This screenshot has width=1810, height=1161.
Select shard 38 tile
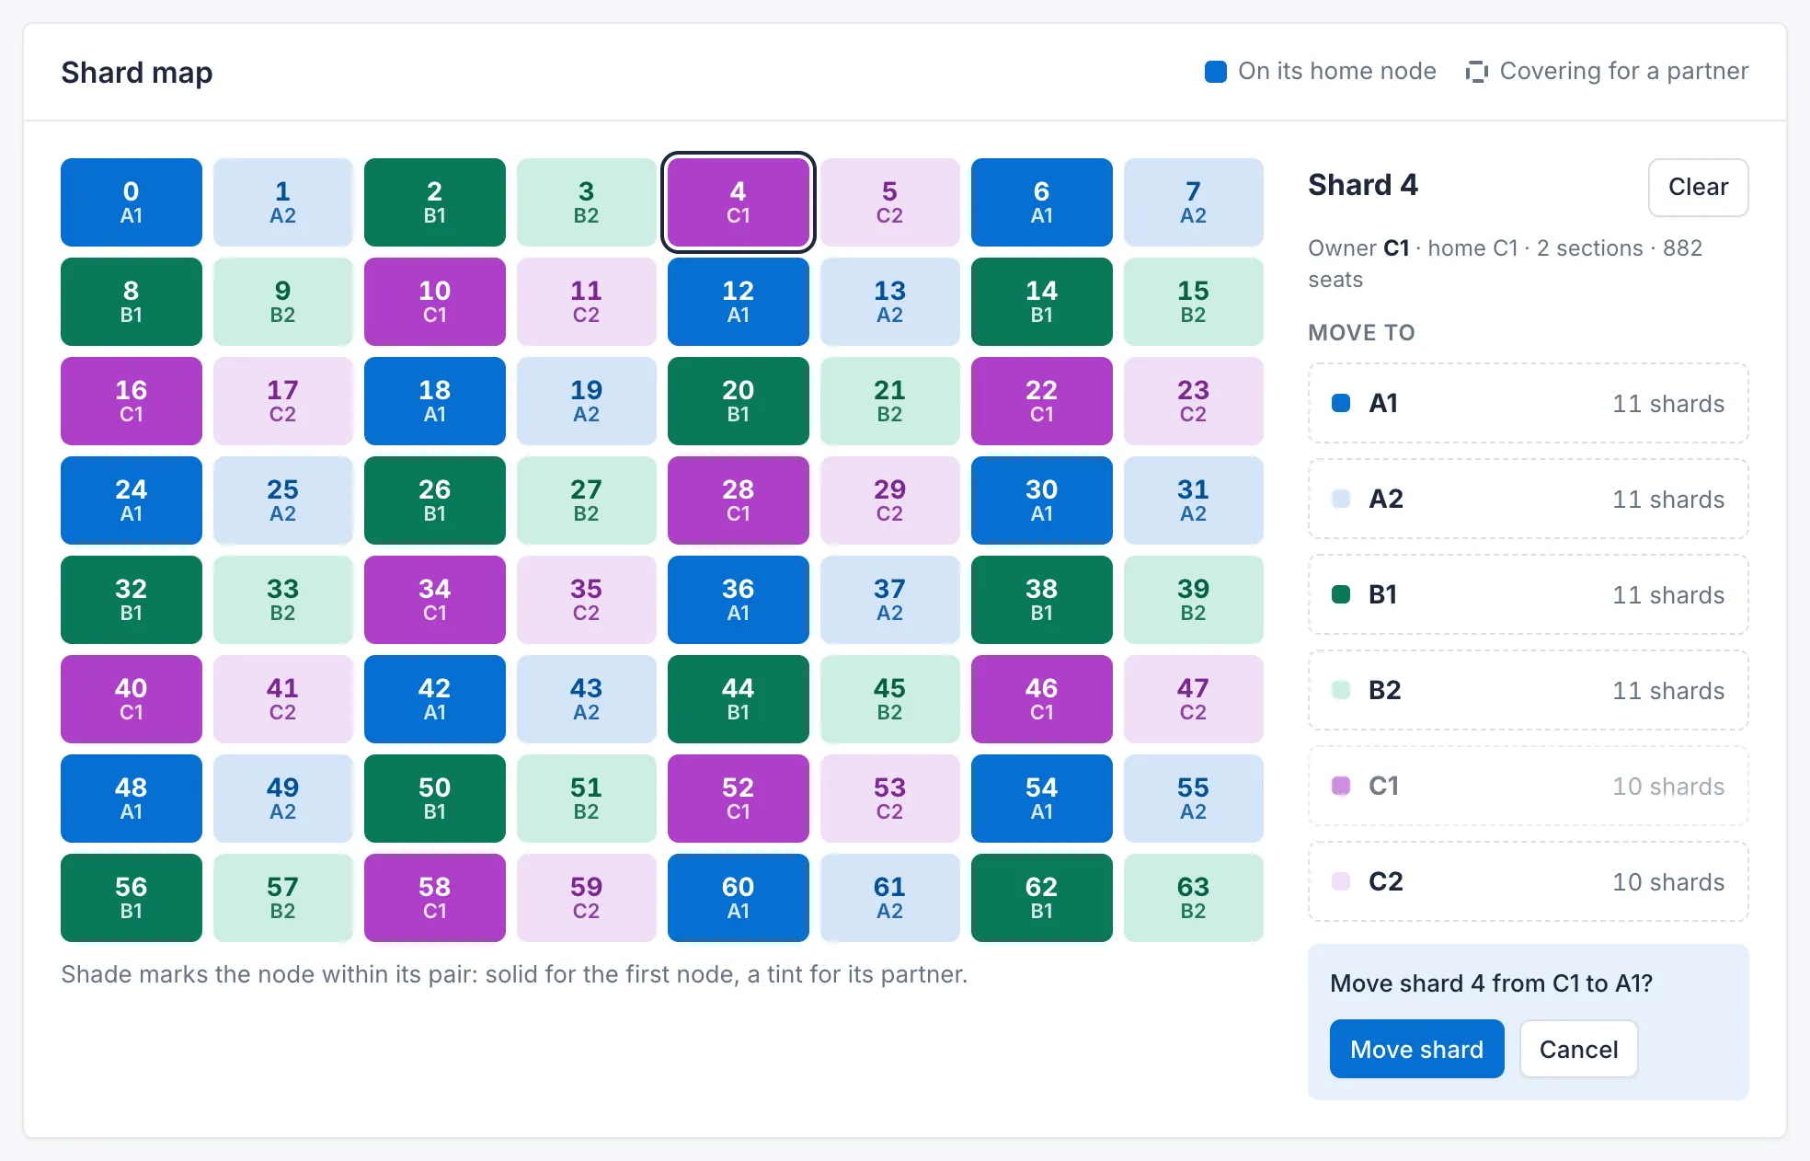tap(1042, 600)
